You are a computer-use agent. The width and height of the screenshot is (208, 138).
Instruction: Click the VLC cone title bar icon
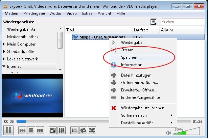[x=5, y=6]
